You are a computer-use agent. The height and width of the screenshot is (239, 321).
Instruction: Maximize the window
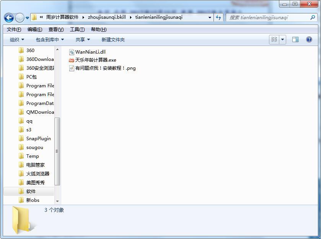pyautogui.click(x=295, y=4)
